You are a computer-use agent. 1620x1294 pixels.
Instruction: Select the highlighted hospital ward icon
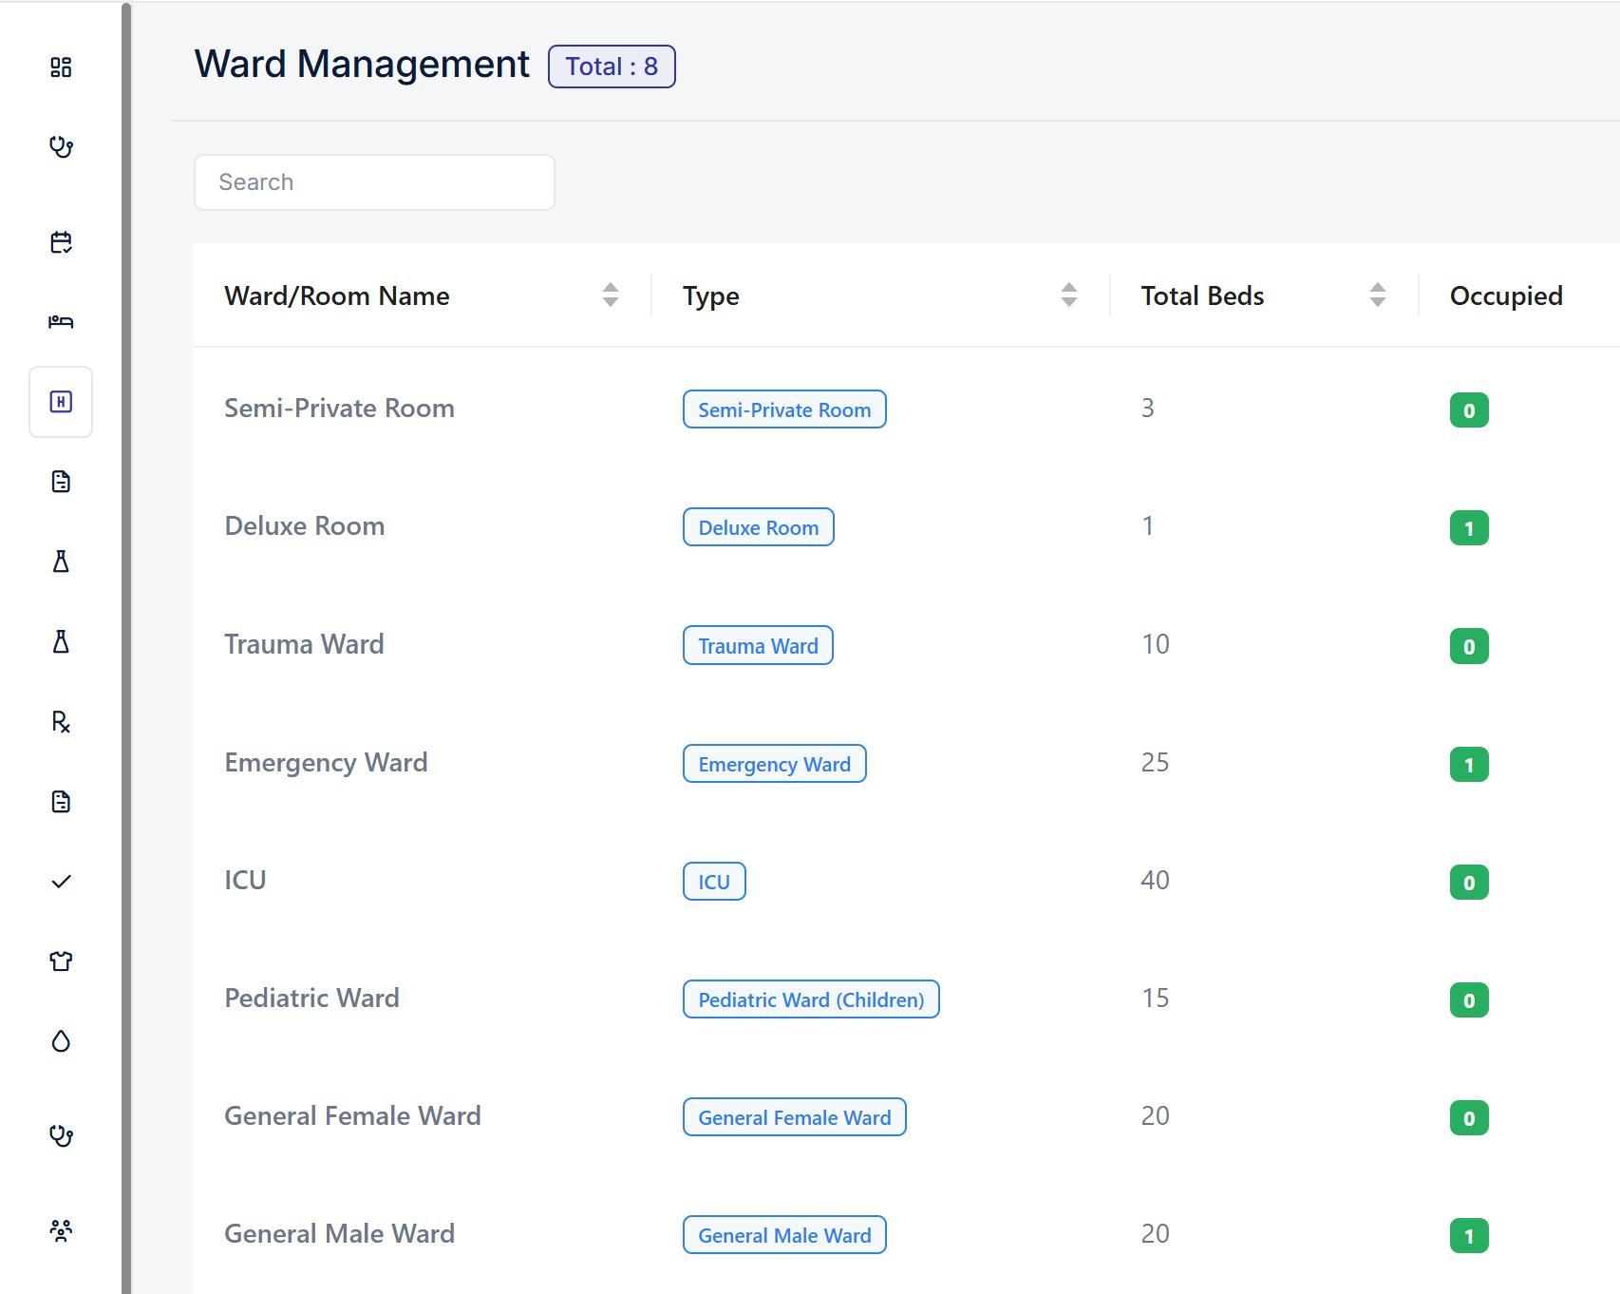[61, 402]
